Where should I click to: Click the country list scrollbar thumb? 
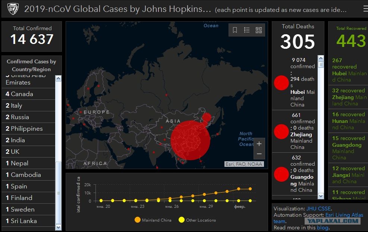(x=59, y=193)
